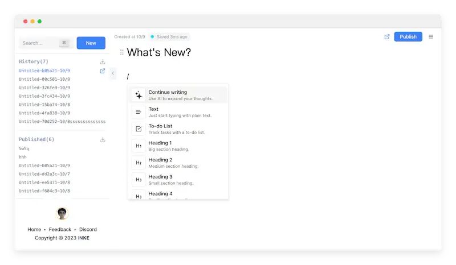Select Continue writing menu option
456x265 pixels.
click(178, 95)
